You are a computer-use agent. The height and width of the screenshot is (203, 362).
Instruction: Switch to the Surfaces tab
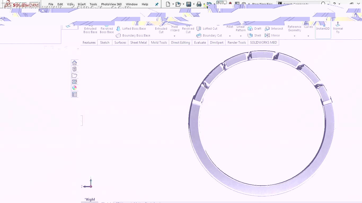(120, 43)
